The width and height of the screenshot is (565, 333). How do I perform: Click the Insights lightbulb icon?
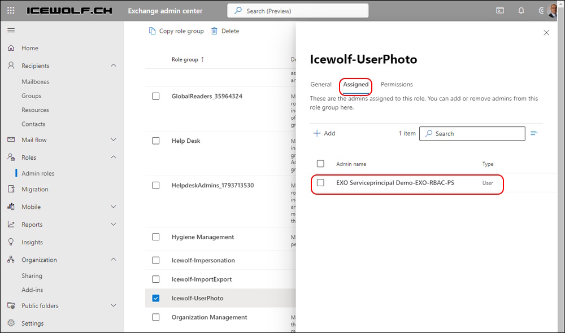pos(11,242)
